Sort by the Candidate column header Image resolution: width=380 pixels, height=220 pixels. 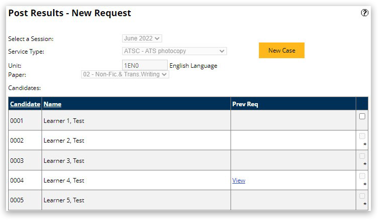(25, 104)
